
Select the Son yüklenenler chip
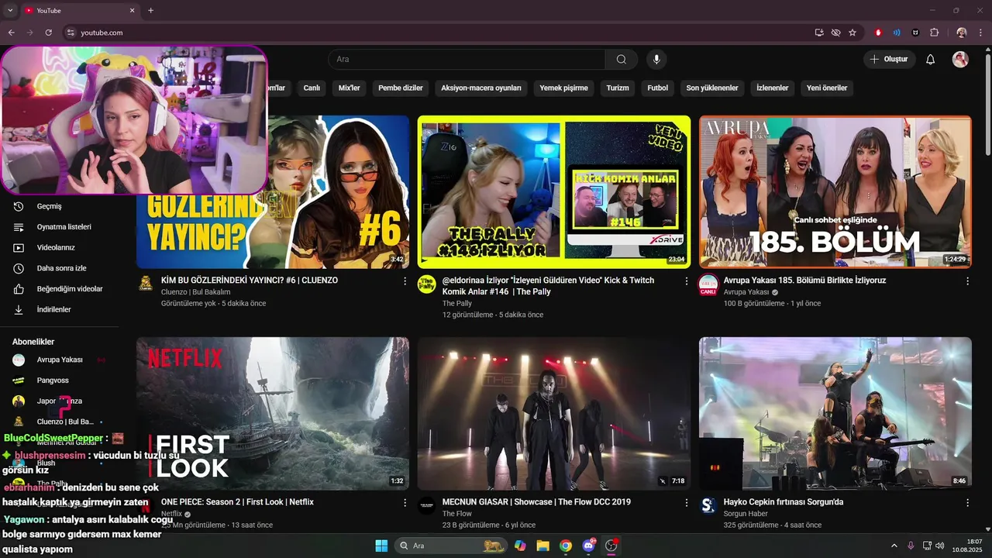click(x=712, y=88)
